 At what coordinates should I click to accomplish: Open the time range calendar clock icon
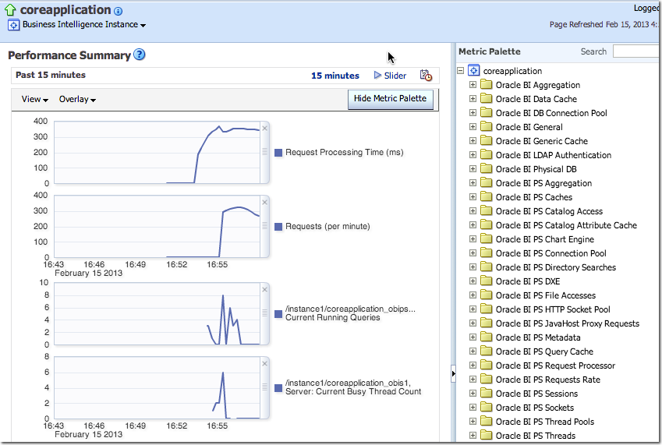426,75
